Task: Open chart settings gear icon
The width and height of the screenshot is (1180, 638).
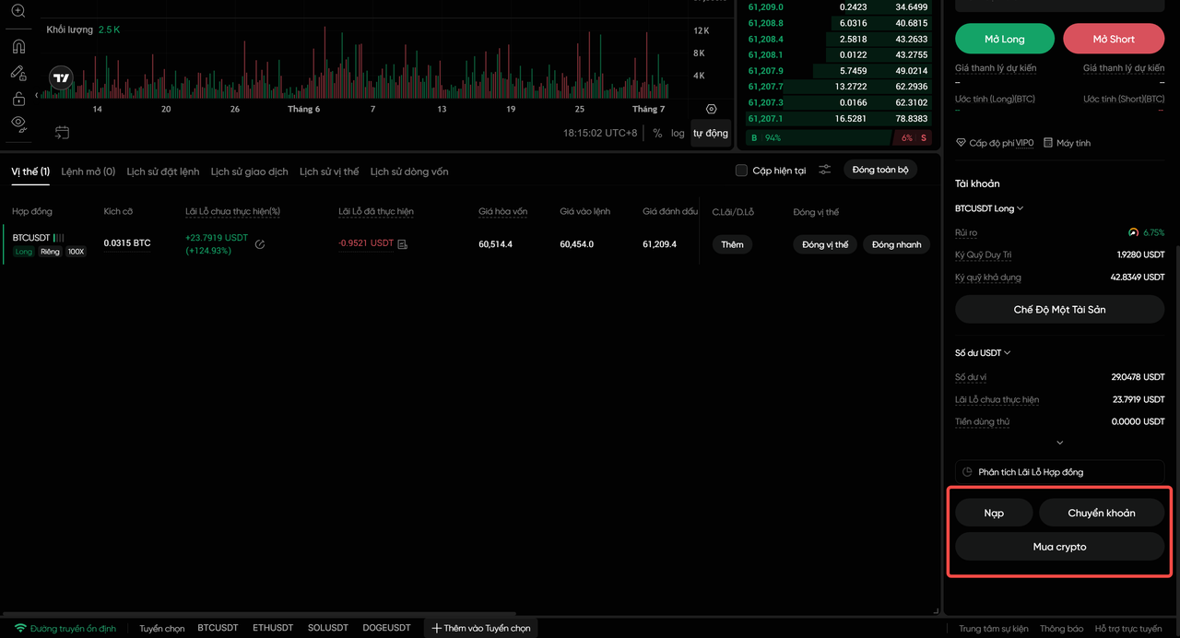Action: 711,109
